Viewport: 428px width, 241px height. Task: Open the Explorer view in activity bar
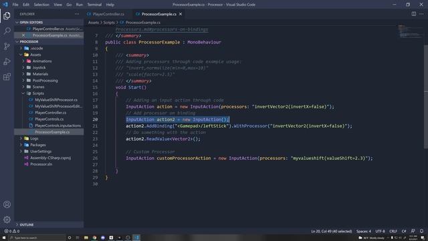[x=7, y=16]
